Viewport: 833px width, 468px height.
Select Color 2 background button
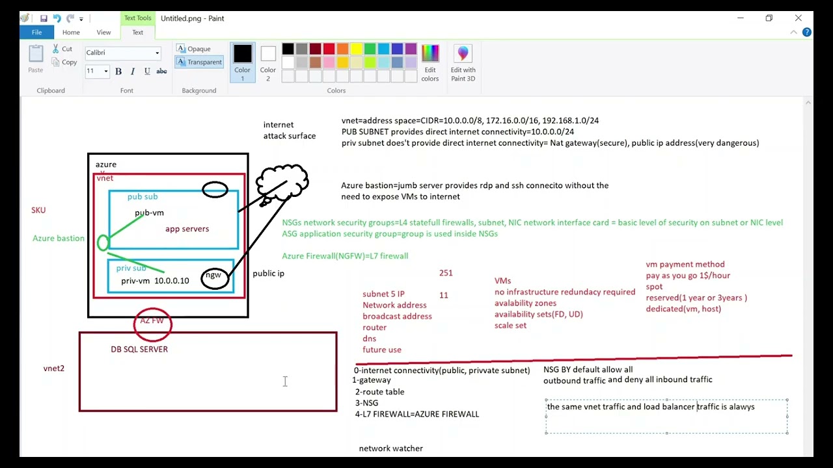pyautogui.click(x=268, y=62)
